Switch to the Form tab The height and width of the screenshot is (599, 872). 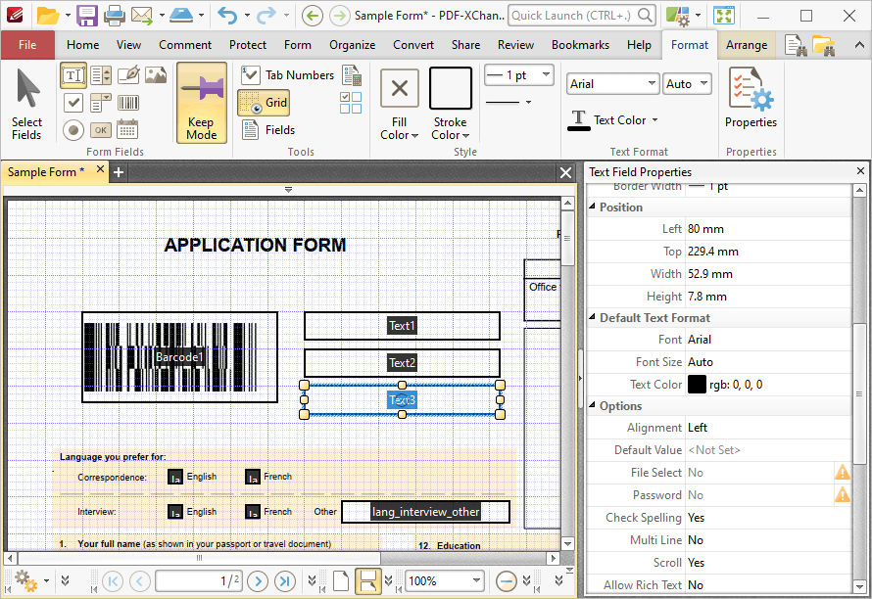click(298, 45)
